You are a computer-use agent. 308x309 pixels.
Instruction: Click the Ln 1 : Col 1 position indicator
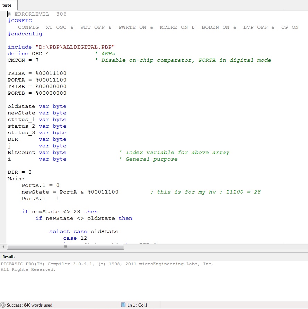(x=137, y=305)
